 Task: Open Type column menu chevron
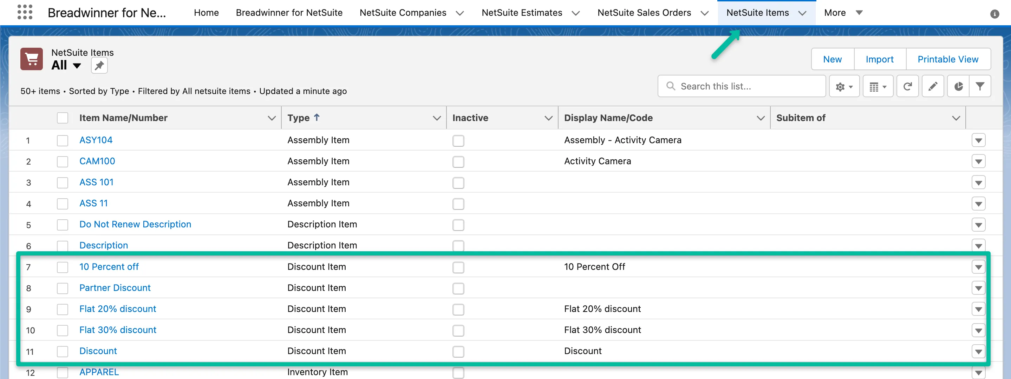(436, 118)
